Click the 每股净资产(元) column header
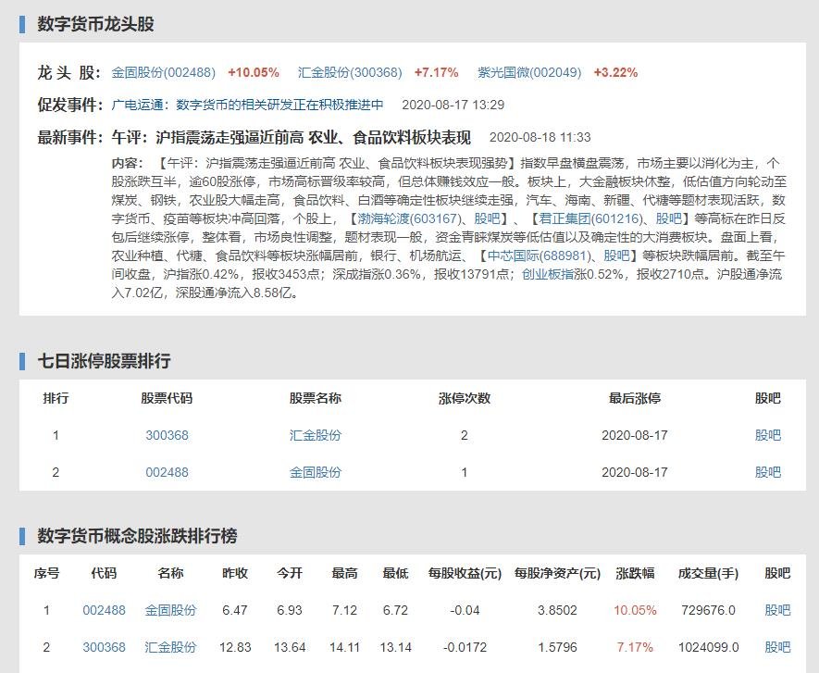The image size is (819, 673). pyautogui.click(x=557, y=573)
